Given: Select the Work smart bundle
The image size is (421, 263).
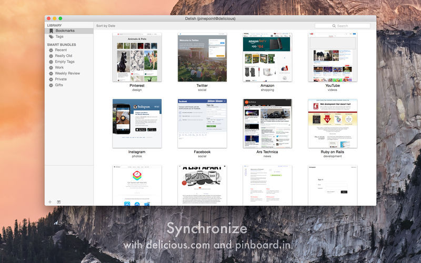Looking at the screenshot, I should pyautogui.click(x=59, y=67).
